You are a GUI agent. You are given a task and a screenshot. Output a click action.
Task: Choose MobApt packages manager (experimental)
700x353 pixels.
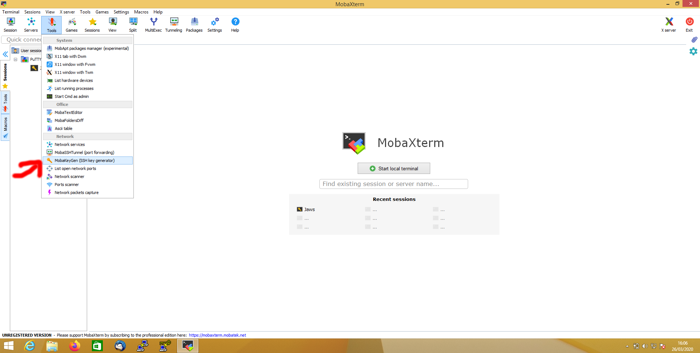[87, 48]
